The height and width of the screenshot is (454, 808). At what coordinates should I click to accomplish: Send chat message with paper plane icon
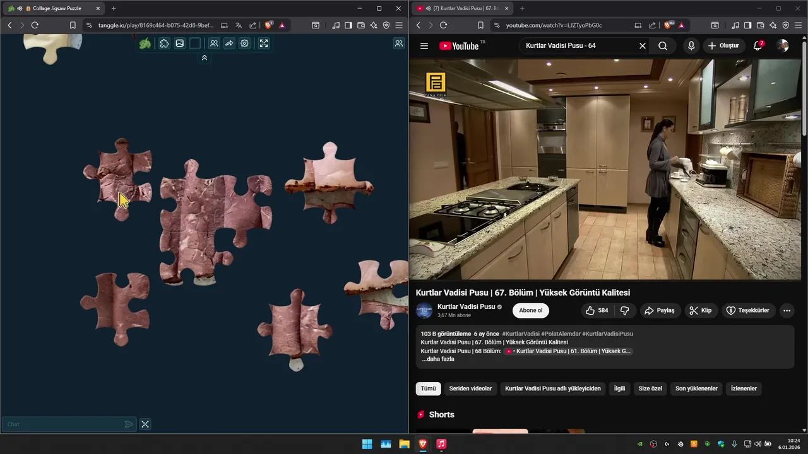129,424
